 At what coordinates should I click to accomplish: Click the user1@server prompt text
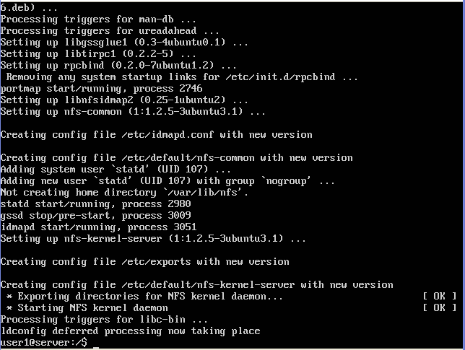[44, 343]
